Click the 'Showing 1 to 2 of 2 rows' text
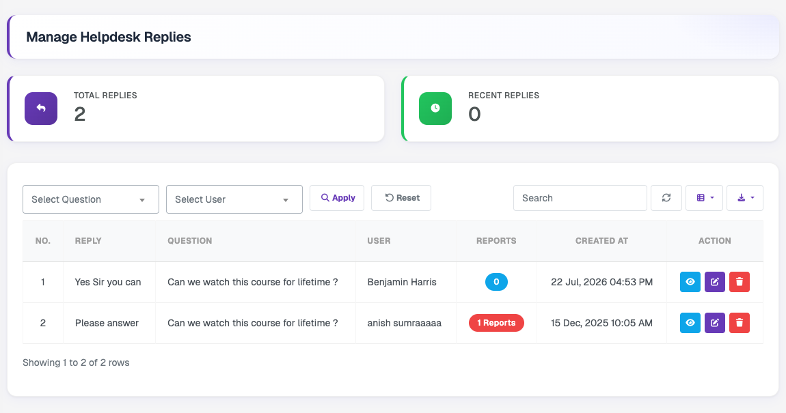This screenshot has width=786, height=413. (76, 362)
